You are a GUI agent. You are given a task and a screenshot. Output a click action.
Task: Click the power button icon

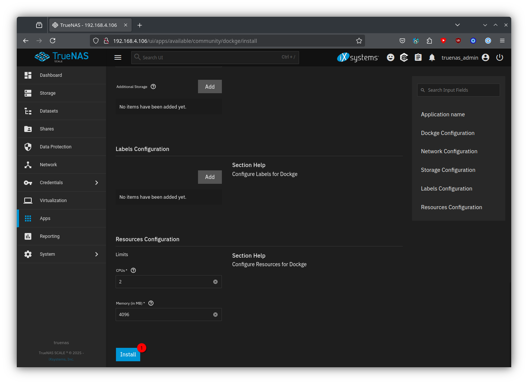point(500,57)
